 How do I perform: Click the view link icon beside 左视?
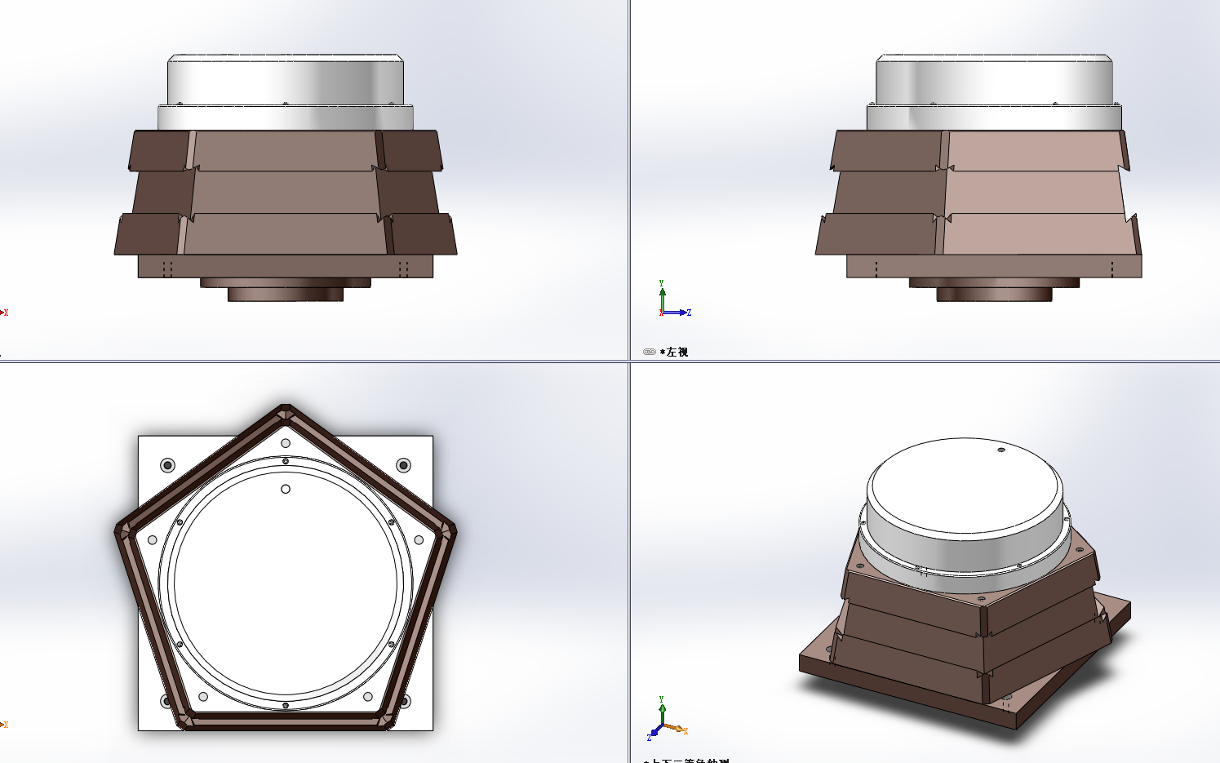[649, 352]
